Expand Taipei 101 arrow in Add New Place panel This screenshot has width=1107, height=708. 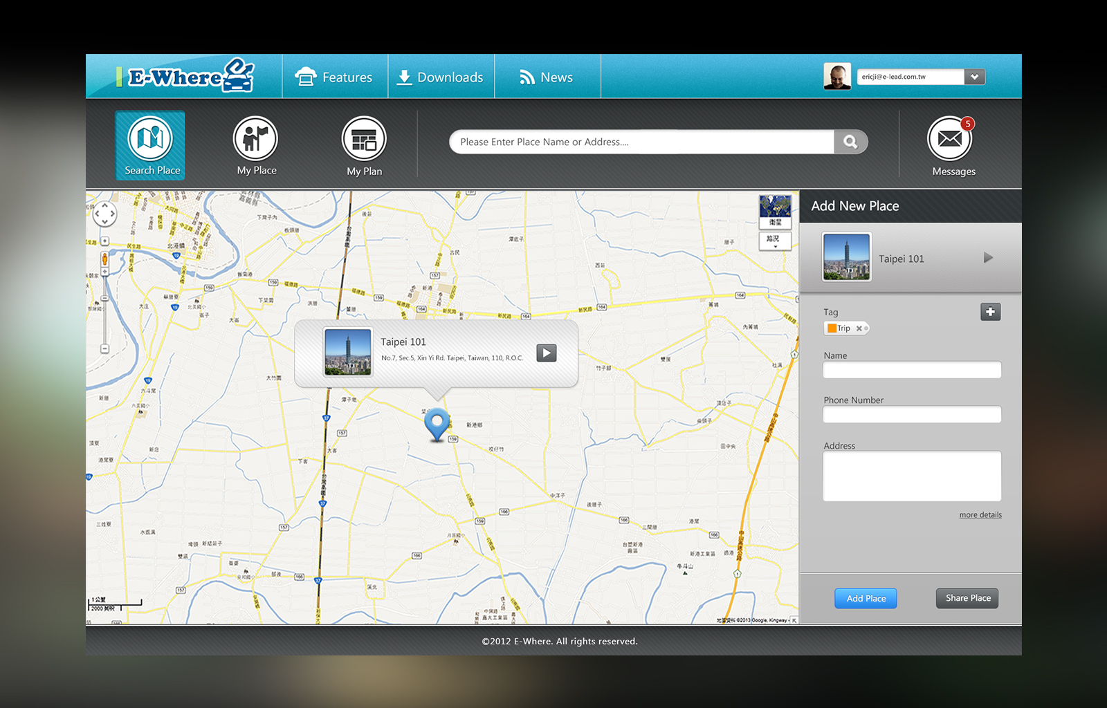pos(988,258)
